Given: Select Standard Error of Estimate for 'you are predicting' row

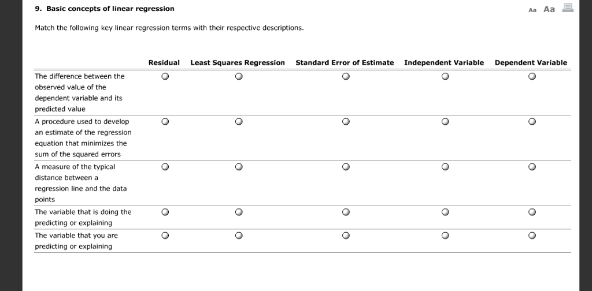Looking at the screenshot, I should [x=346, y=236].
